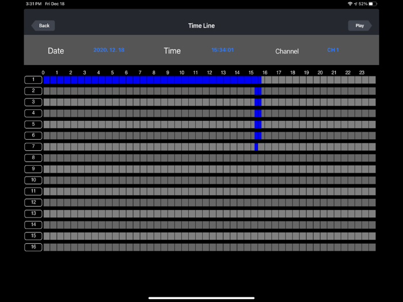
Task: Select channel 14 row button
Action: (33, 225)
